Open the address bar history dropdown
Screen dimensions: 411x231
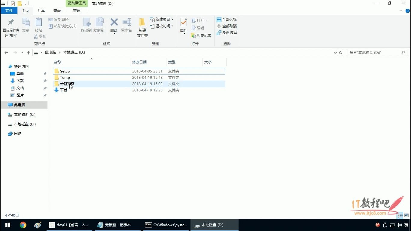[x=335, y=52]
